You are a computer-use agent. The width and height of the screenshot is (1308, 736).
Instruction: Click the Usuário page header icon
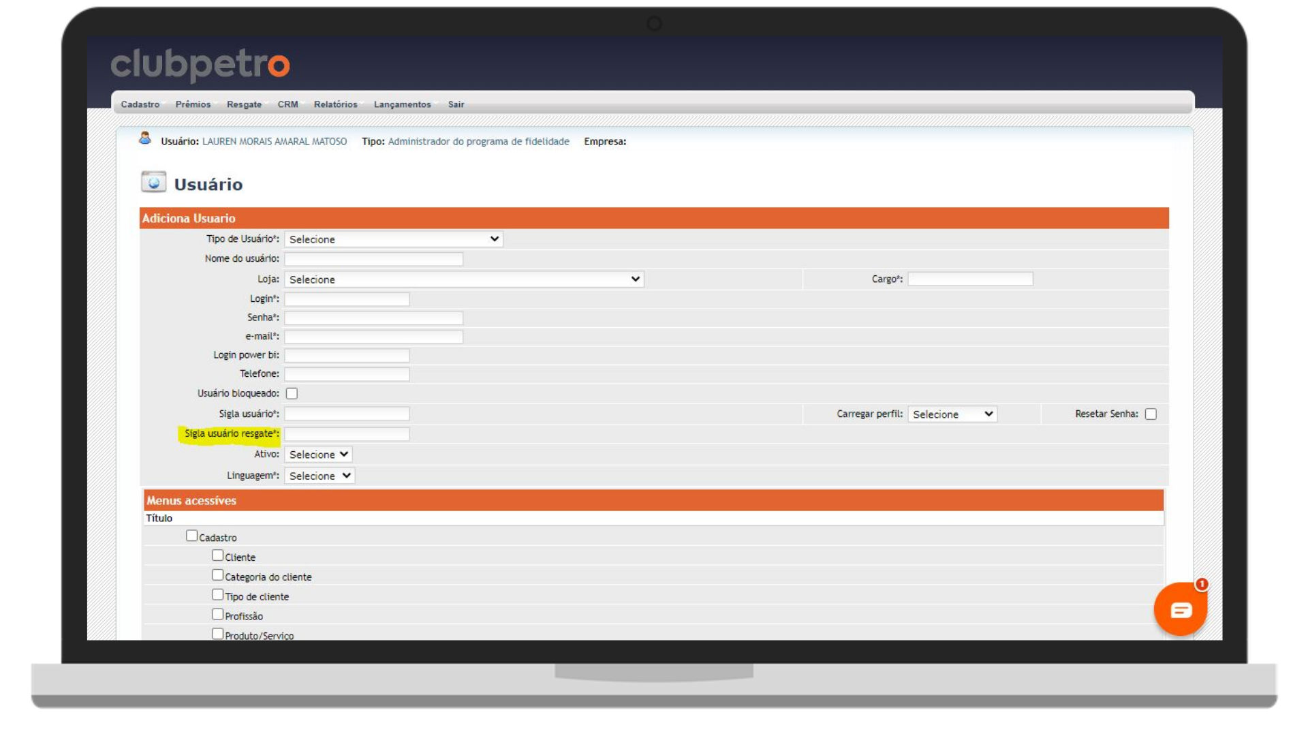coord(153,183)
